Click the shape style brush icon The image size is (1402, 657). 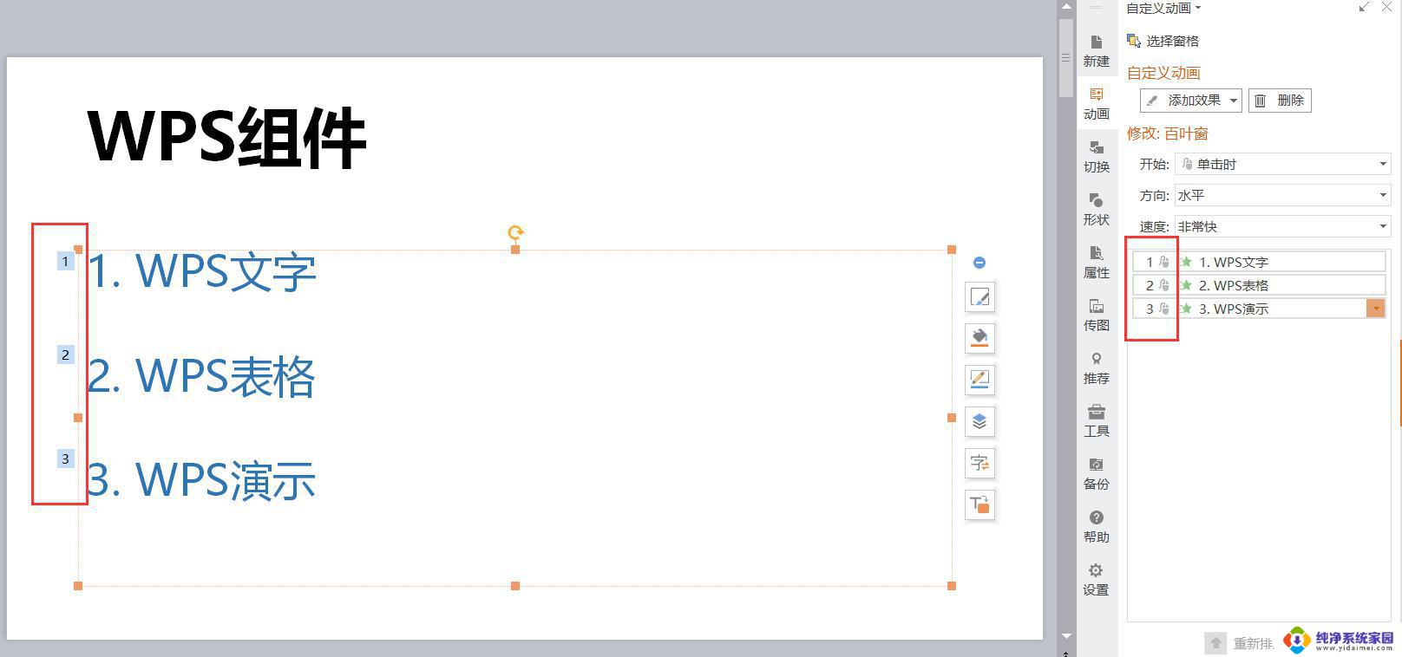(x=979, y=297)
